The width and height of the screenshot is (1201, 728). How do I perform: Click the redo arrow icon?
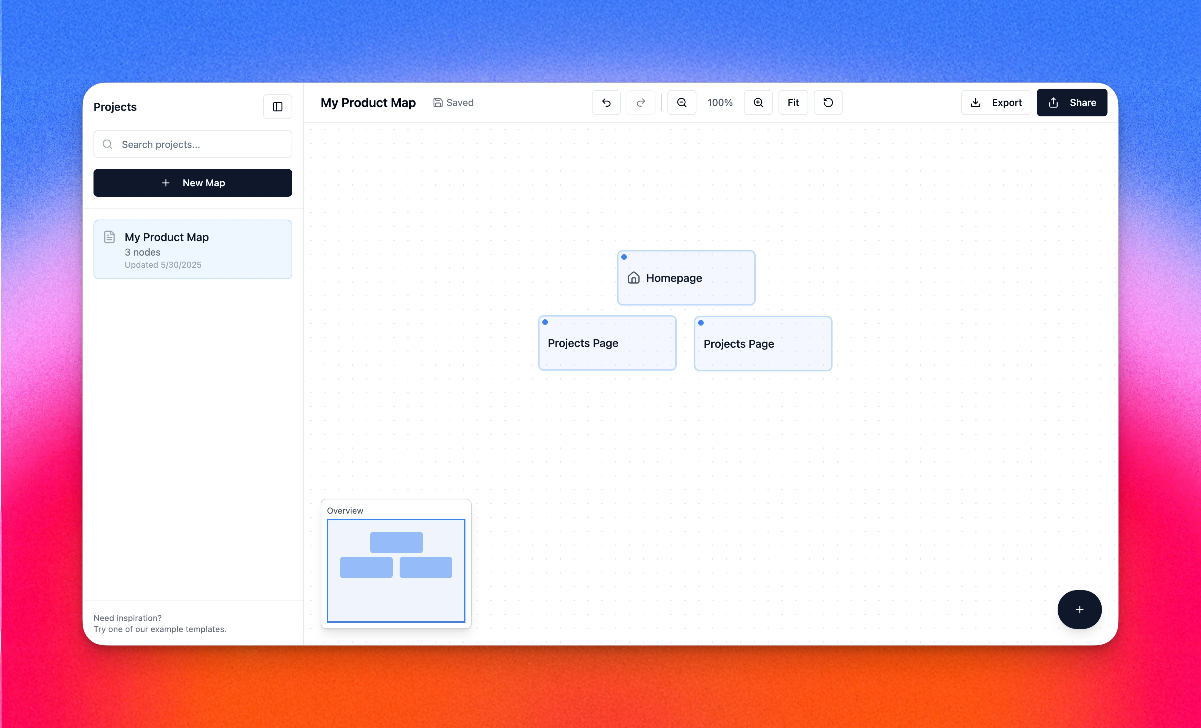(x=640, y=103)
